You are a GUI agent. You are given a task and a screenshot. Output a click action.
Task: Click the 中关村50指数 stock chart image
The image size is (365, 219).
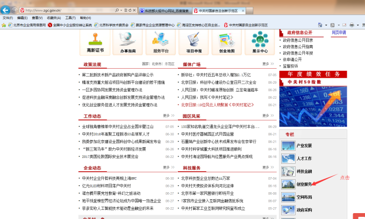pyautogui.click(x=313, y=106)
